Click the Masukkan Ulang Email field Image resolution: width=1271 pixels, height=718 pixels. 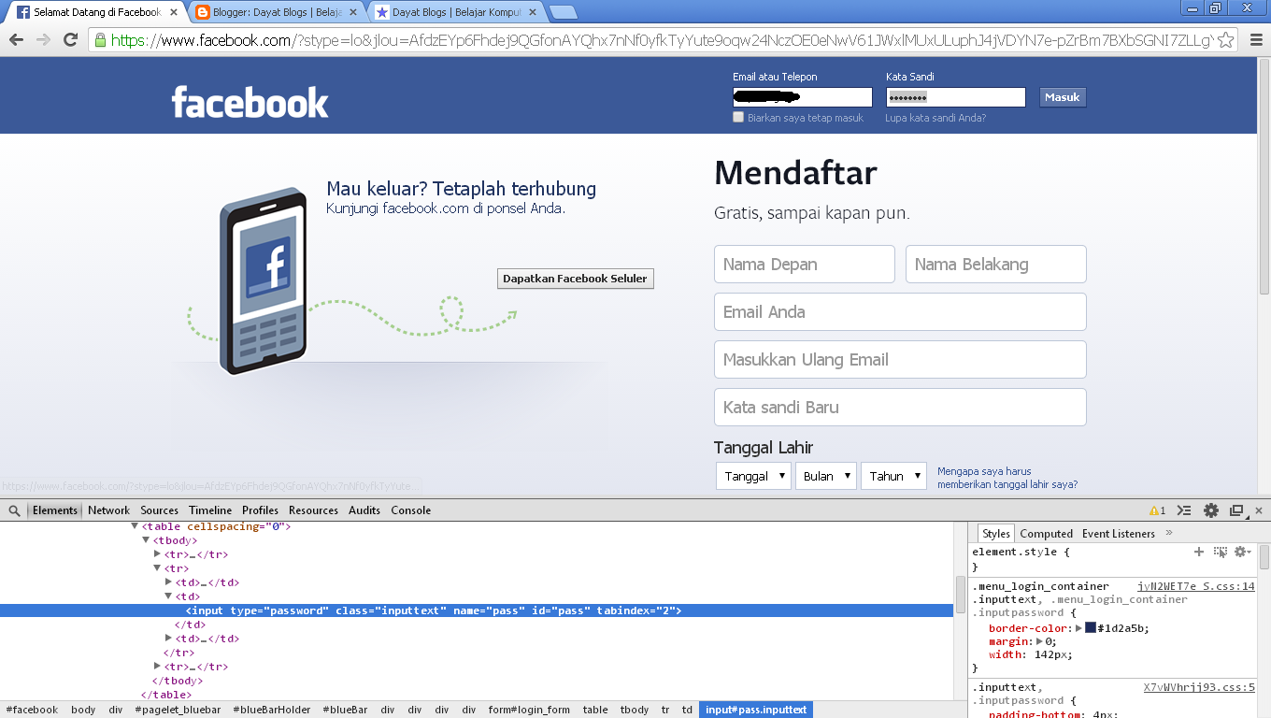(x=900, y=360)
